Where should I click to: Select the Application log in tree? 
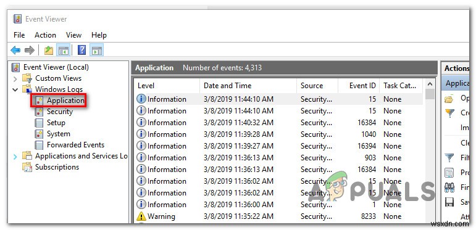point(65,101)
